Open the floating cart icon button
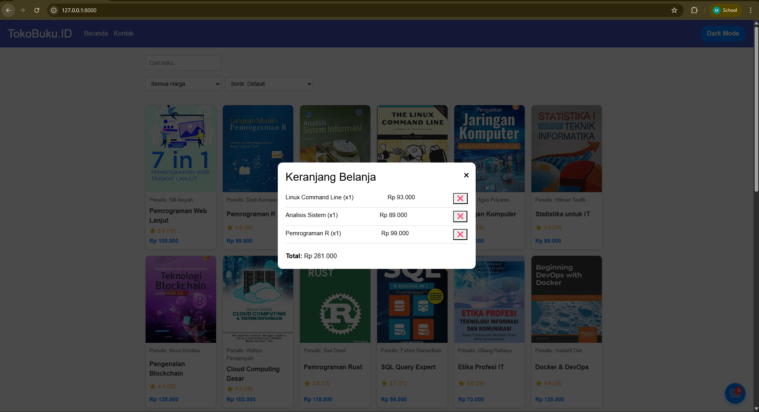This screenshot has width=759, height=412. point(735,393)
